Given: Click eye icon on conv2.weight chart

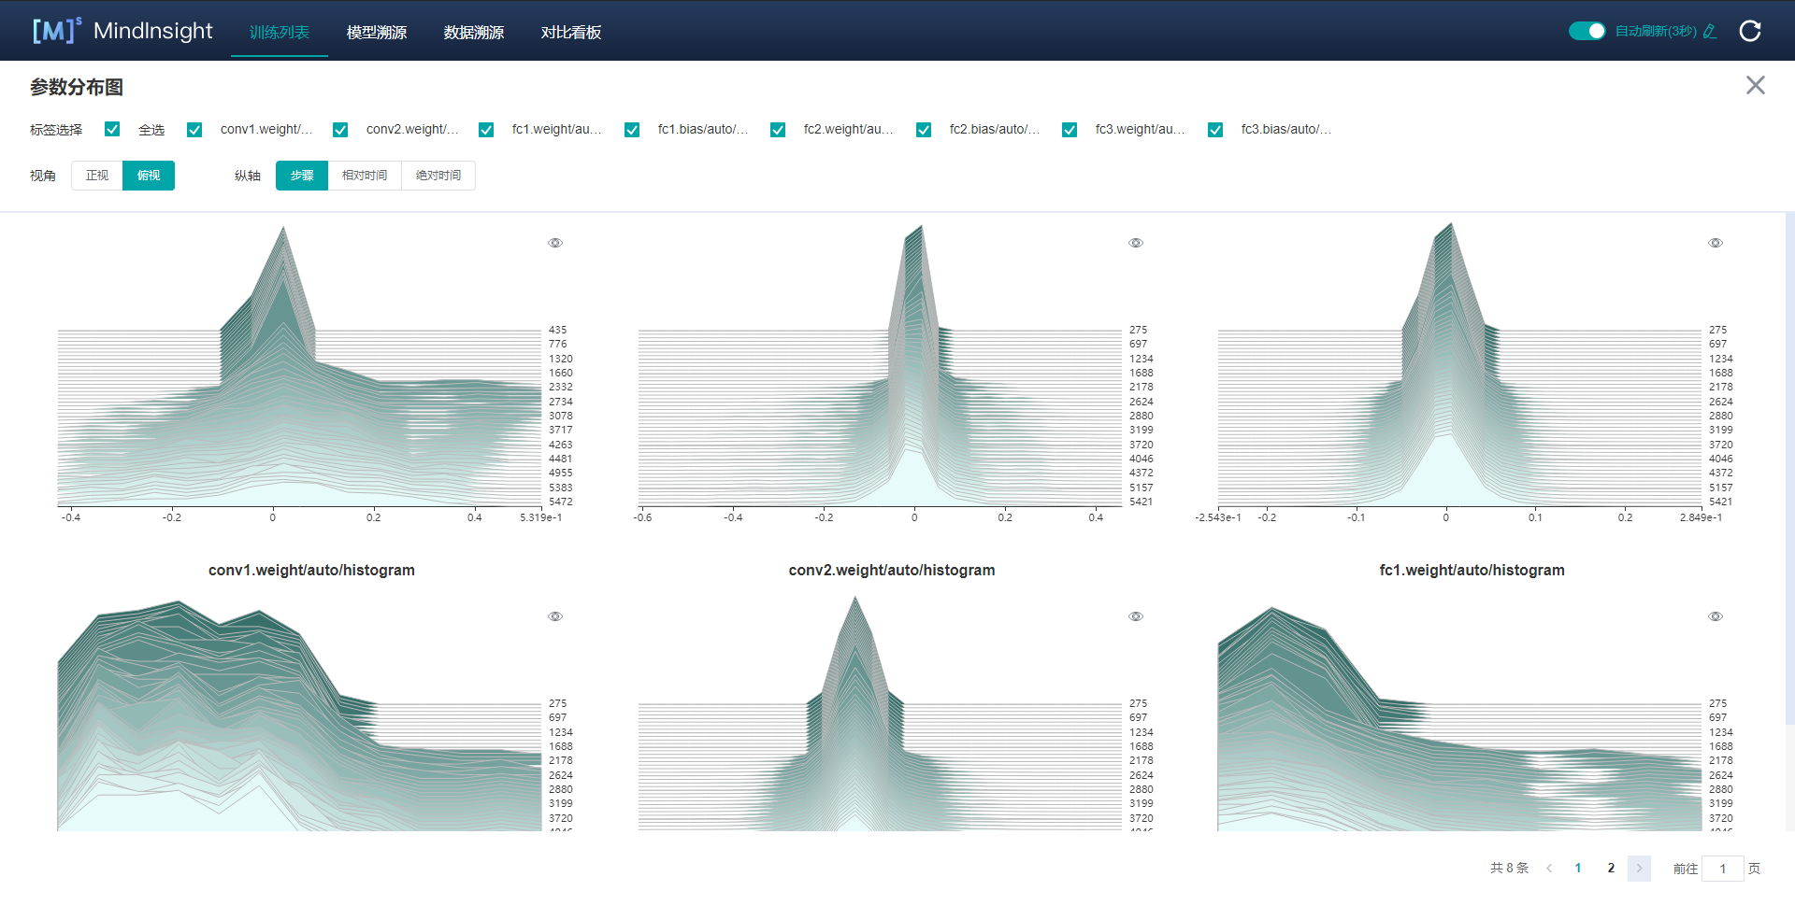Looking at the screenshot, I should [1136, 243].
